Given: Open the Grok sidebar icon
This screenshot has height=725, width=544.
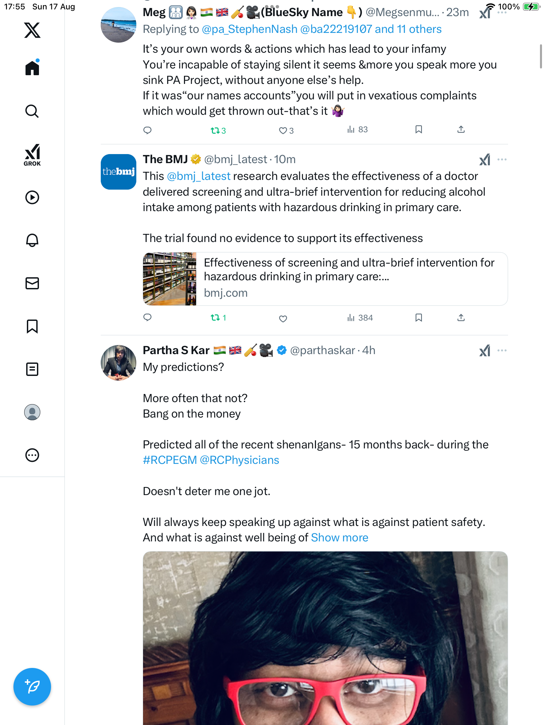Looking at the screenshot, I should [x=32, y=155].
